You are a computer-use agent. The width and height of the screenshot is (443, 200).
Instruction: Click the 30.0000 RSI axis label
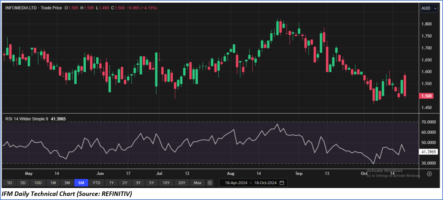point(429,163)
